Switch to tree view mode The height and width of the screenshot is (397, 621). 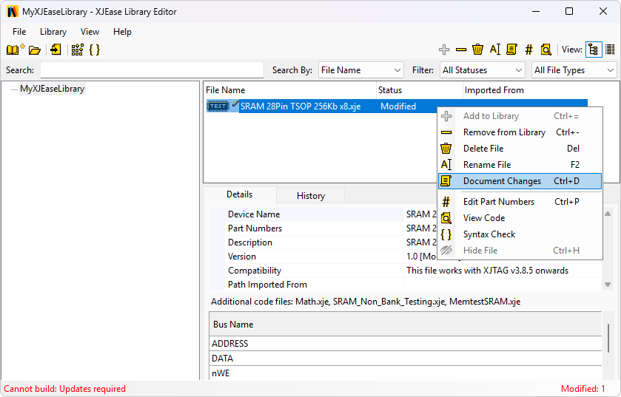pos(593,50)
